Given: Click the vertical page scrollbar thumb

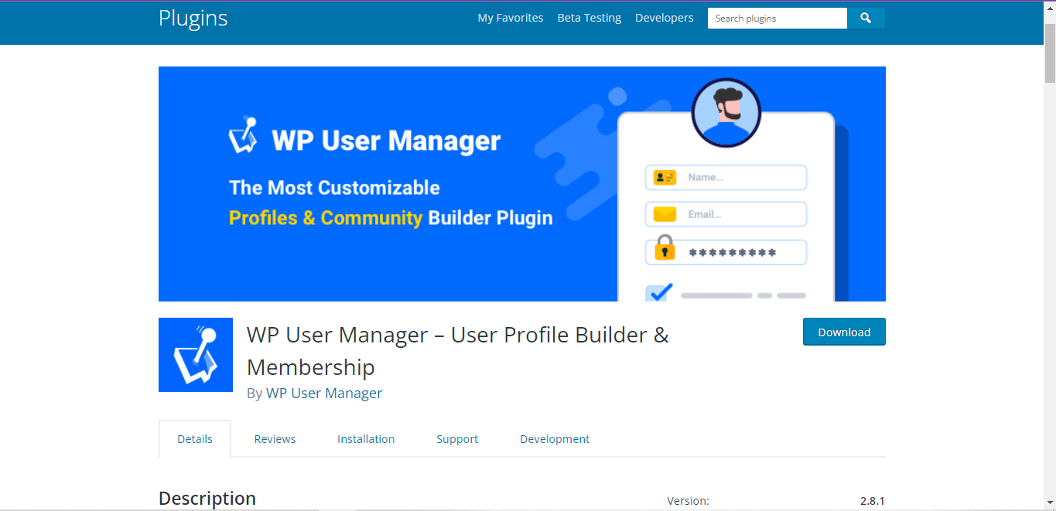Looking at the screenshot, I should point(1050,53).
